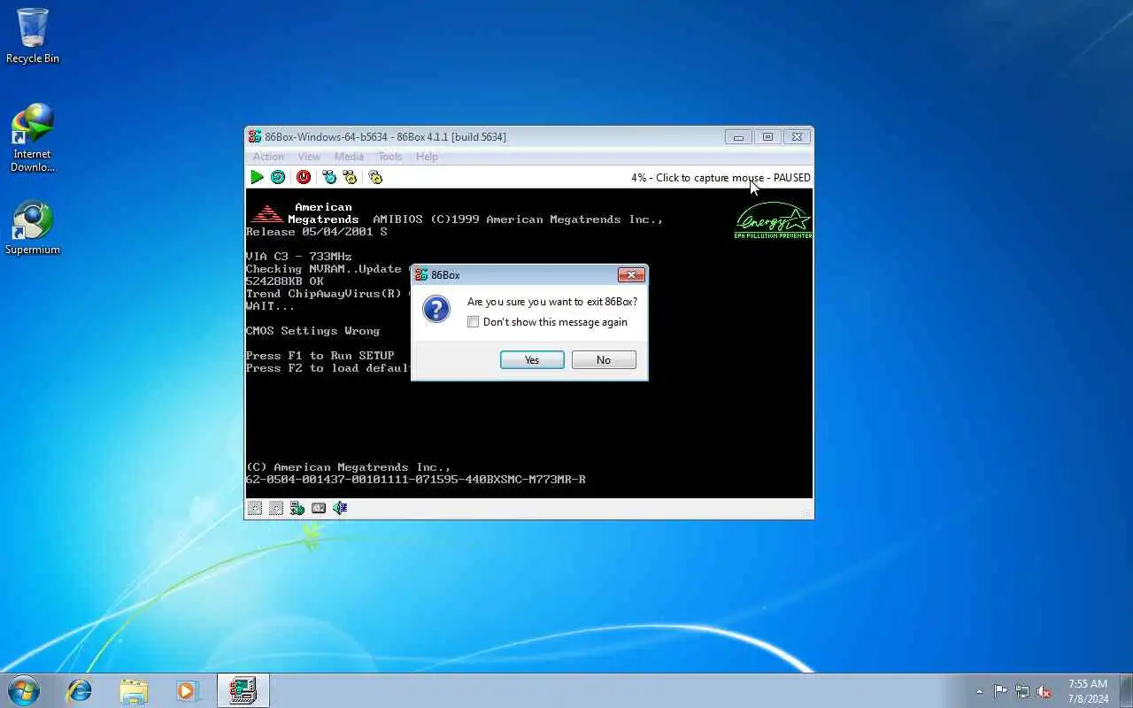
Task: Click muted volume tray icon
Action: pos(1044,691)
